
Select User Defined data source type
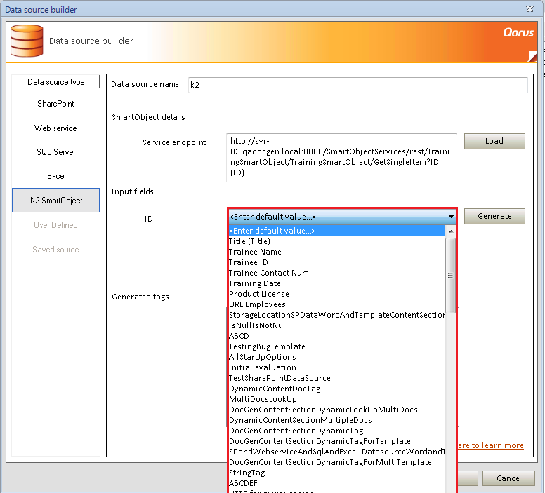coord(55,225)
